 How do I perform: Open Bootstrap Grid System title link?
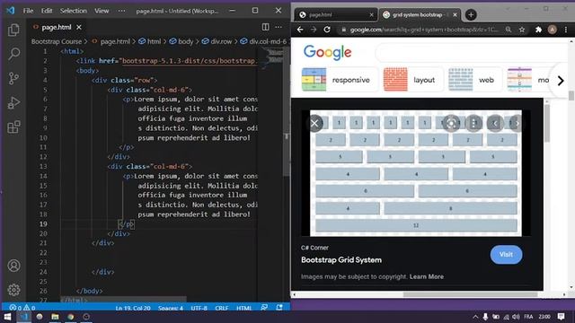[x=341, y=260]
